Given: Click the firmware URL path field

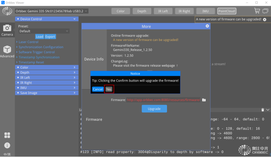Looking at the screenshot, I should 163,100.
